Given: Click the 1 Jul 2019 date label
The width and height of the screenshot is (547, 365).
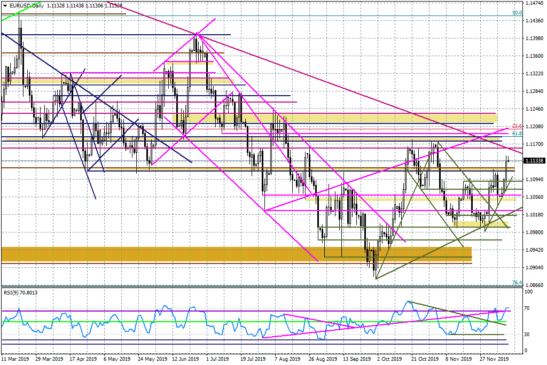Looking at the screenshot, I should pyautogui.click(x=217, y=359).
